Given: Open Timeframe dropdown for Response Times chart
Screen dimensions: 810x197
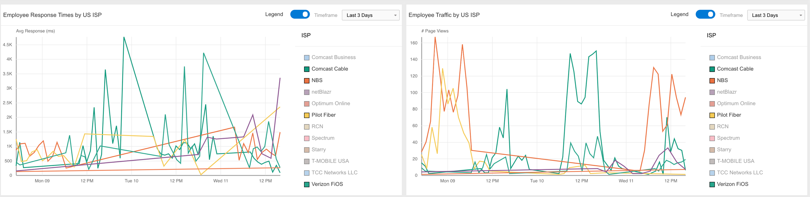Looking at the screenshot, I should click(370, 15).
